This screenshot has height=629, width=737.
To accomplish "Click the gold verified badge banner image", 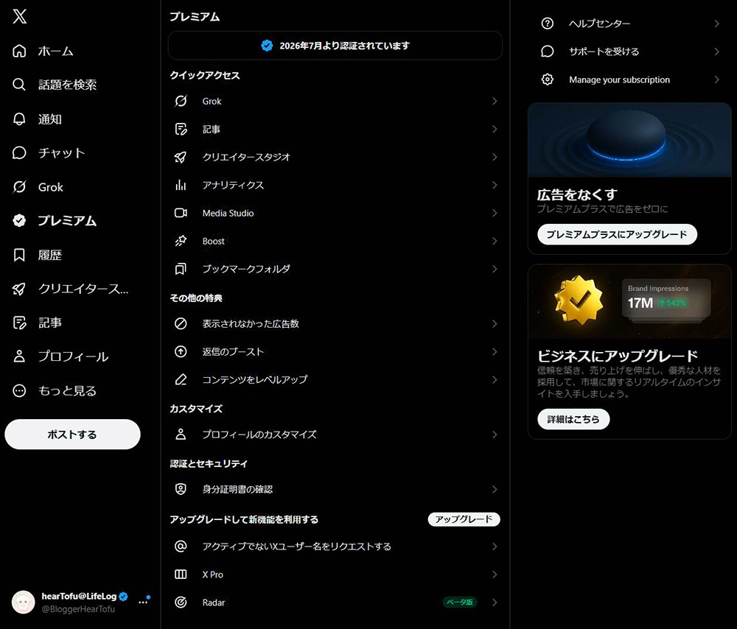I will click(x=629, y=301).
